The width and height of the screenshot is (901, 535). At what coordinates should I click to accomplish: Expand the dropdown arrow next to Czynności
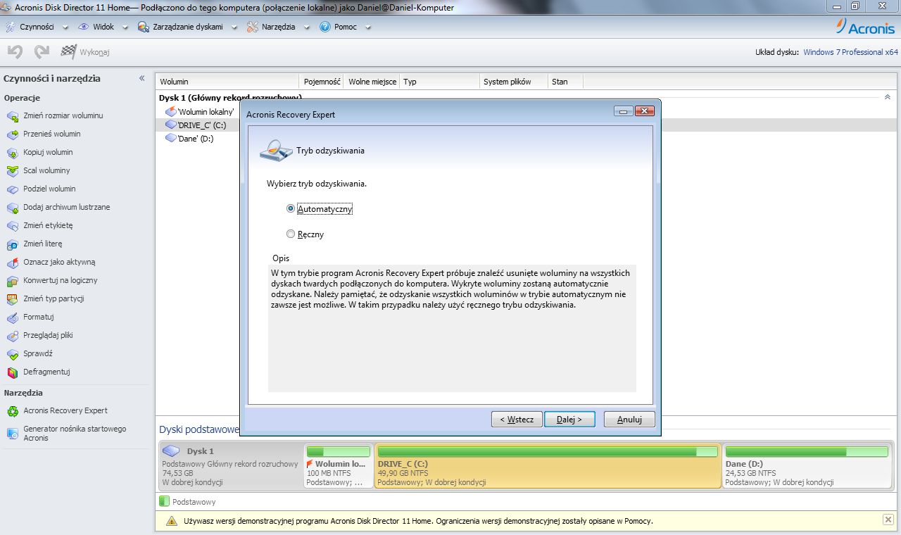click(65, 27)
